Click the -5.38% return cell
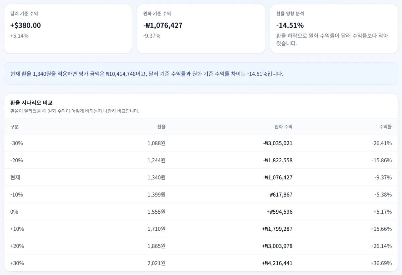The height and width of the screenshot is (275, 402). point(383,195)
